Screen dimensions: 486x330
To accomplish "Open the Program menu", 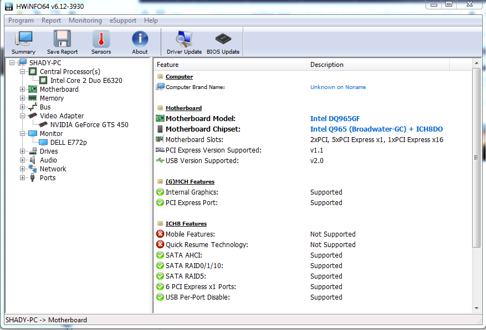I will click(21, 20).
